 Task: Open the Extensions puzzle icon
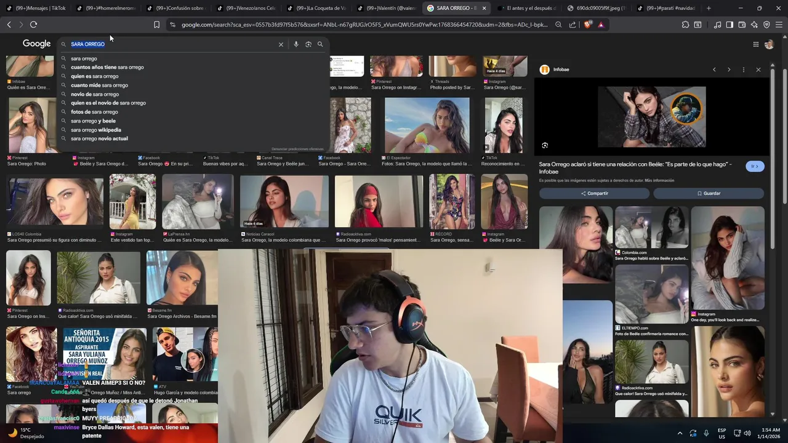[685, 25]
